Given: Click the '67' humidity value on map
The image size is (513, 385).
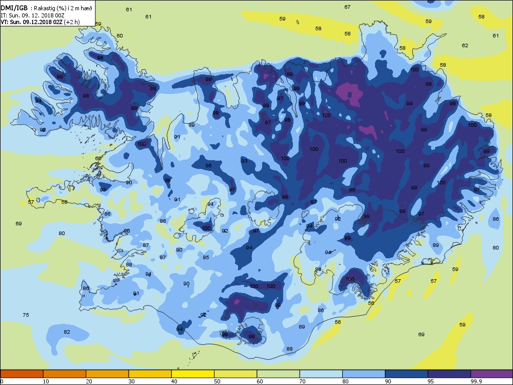Looking at the screenshot, I should click(x=347, y=7).
